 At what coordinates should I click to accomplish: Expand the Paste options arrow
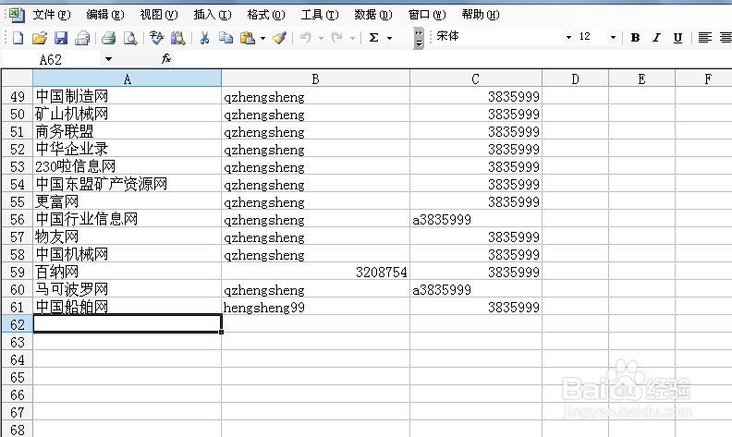tap(262, 38)
